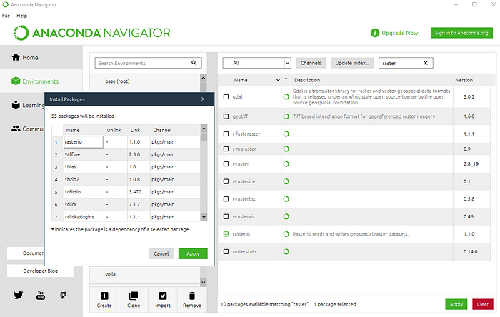Open the Help menu
The height and width of the screenshot is (317, 500).
(x=22, y=16)
